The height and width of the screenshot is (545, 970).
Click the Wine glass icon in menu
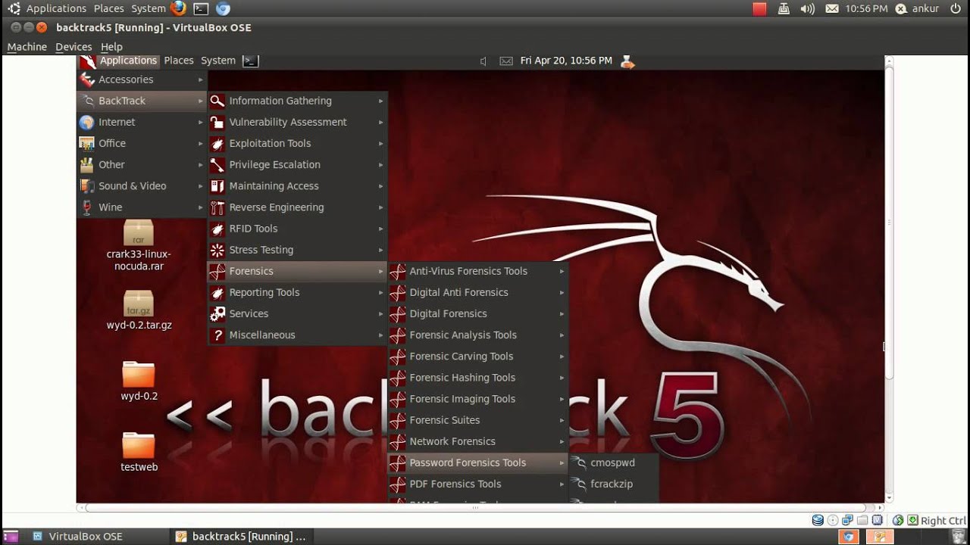[x=86, y=207]
